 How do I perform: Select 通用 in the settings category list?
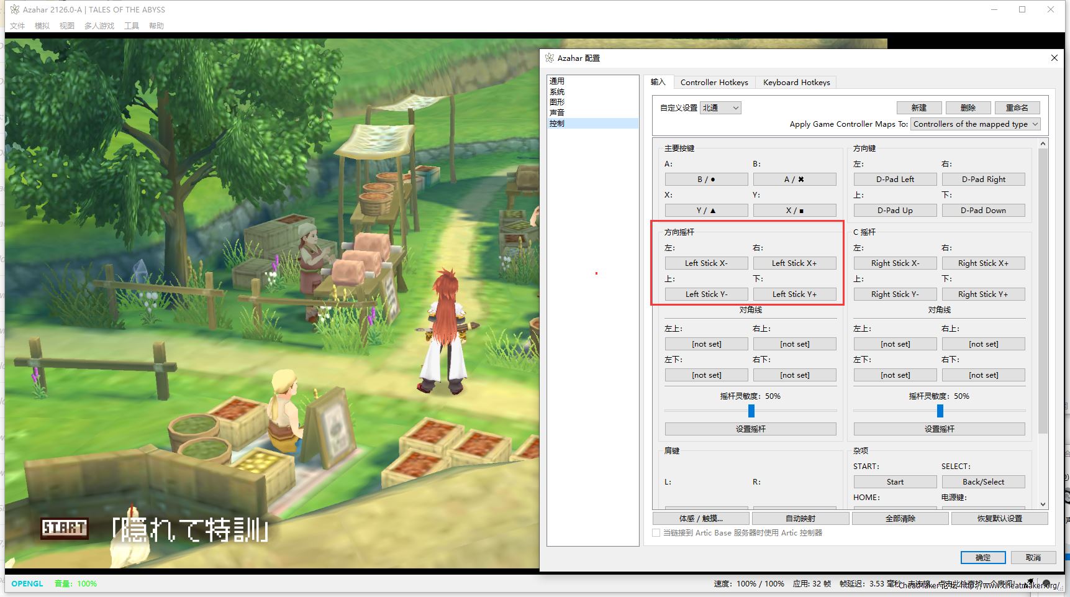pyautogui.click(x=592, y=81)
